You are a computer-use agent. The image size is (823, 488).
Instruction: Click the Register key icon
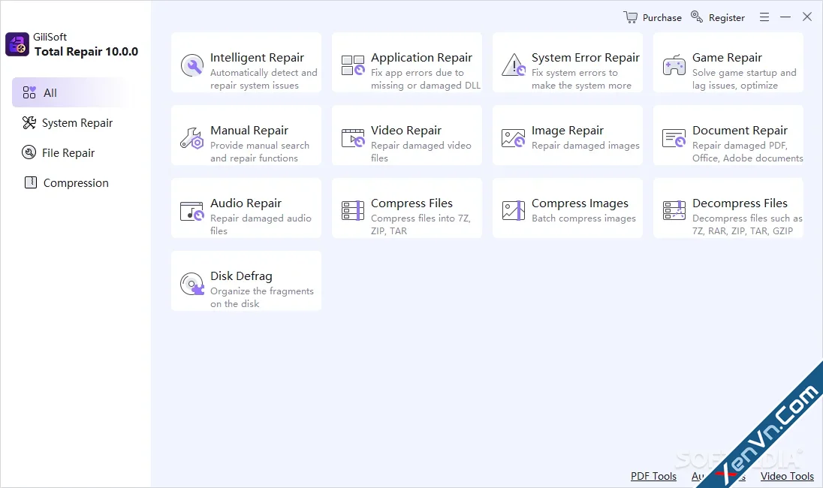(697, 17)
